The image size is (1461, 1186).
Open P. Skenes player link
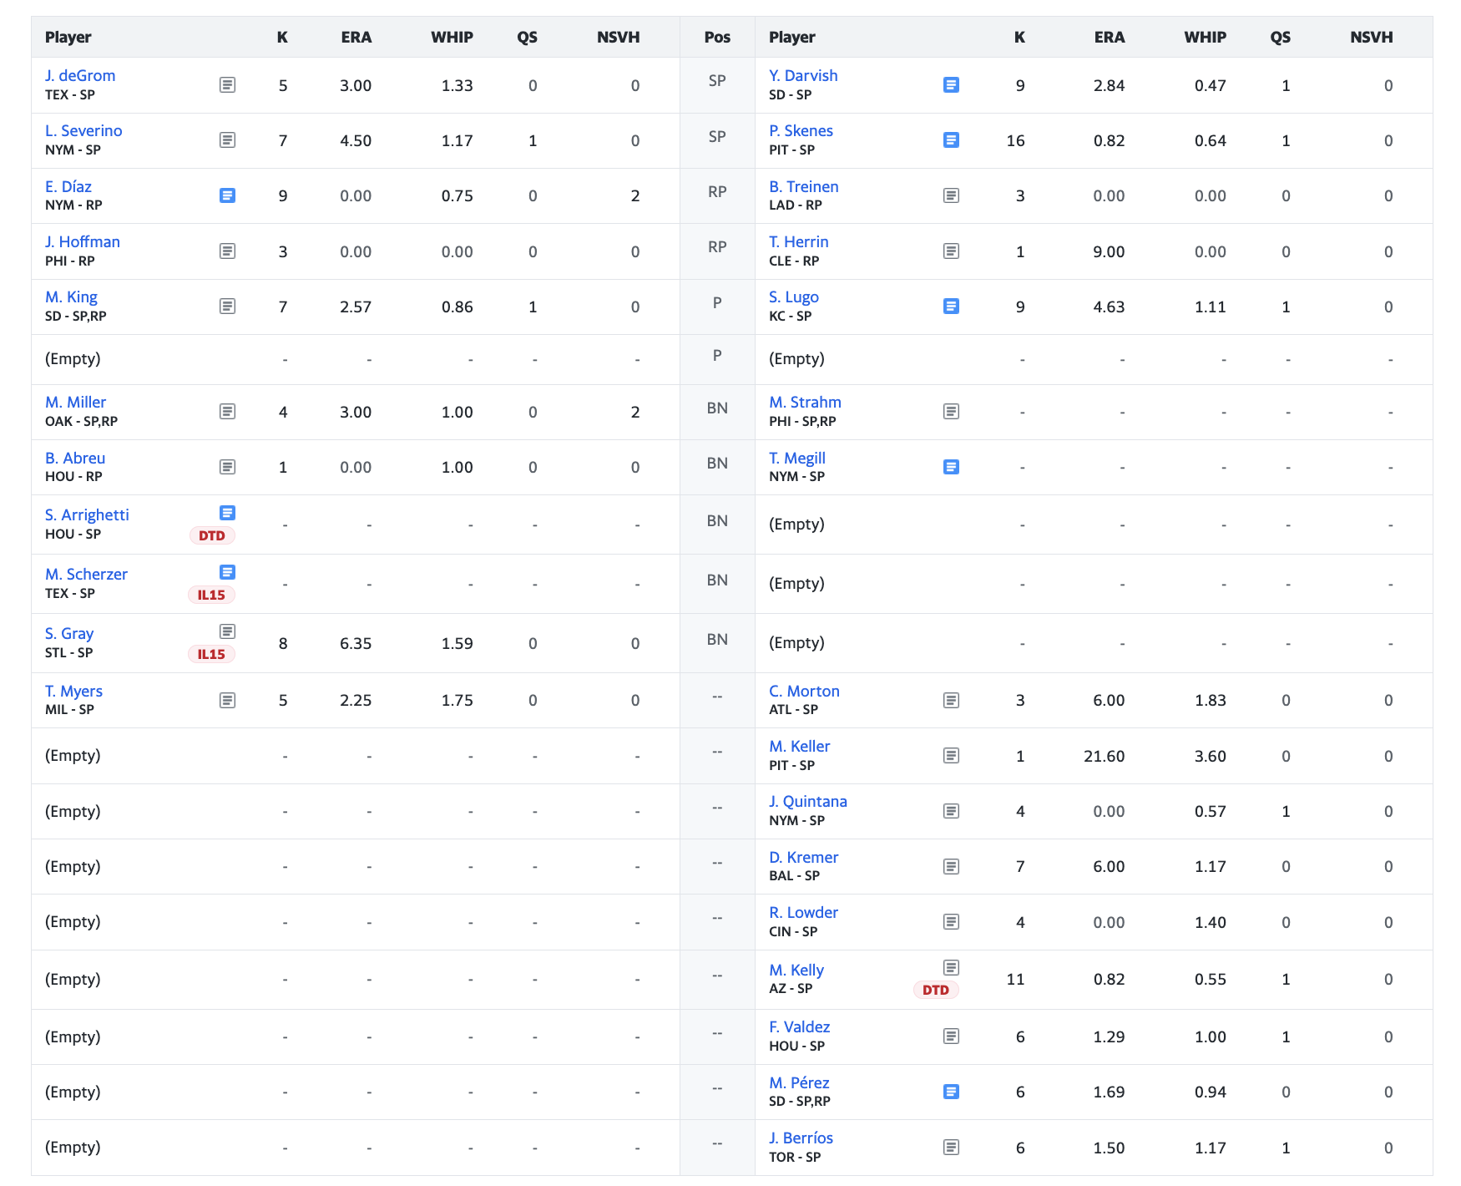pyautogui.click(x=801, y=130)
